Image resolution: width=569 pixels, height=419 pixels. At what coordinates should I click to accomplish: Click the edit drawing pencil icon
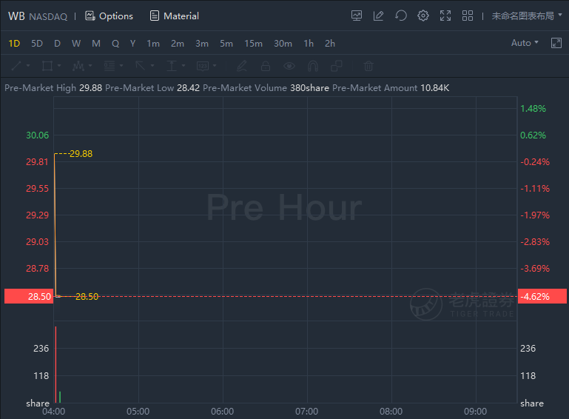tap(378, 16)
